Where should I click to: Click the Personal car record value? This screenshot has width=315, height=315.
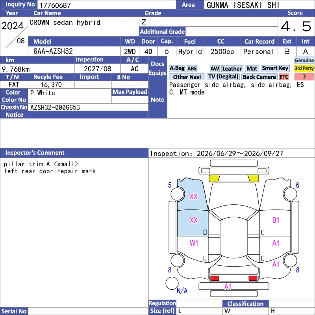point(259,52)
